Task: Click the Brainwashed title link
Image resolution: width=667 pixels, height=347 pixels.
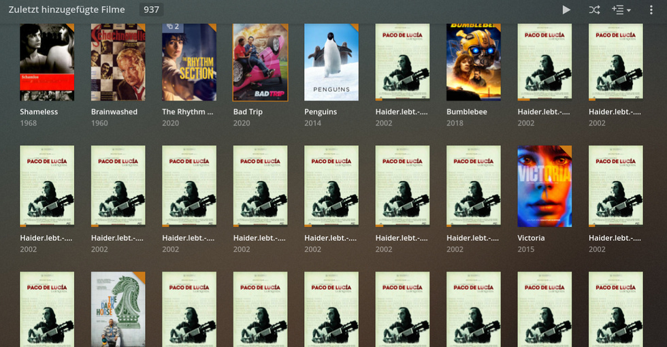Action: 114,112
